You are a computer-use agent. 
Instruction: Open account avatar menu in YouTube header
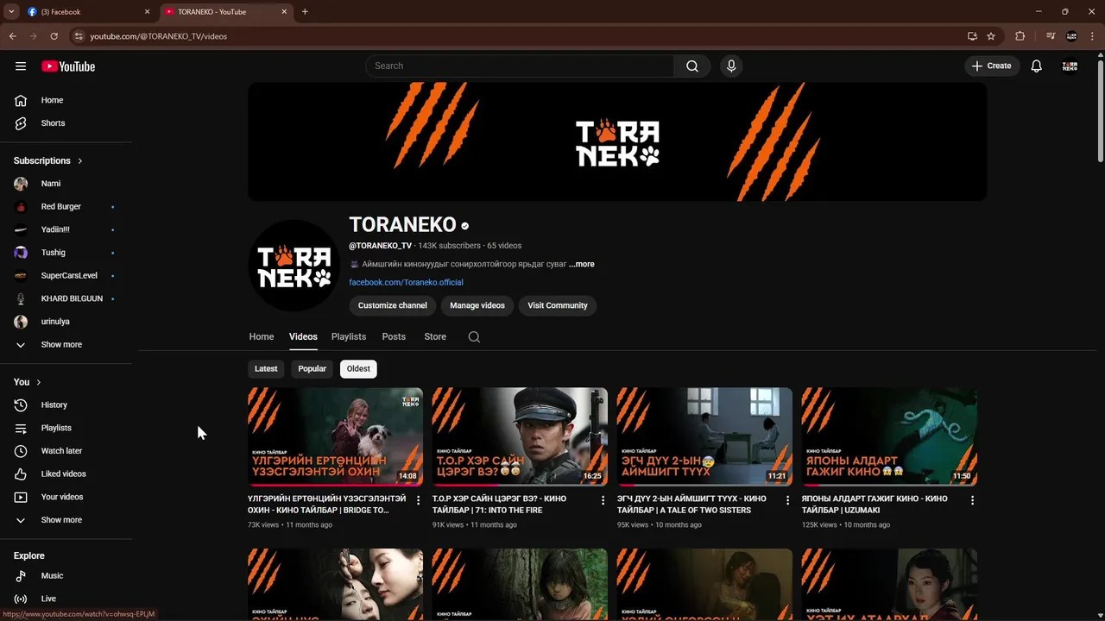tap(1070, 66)
